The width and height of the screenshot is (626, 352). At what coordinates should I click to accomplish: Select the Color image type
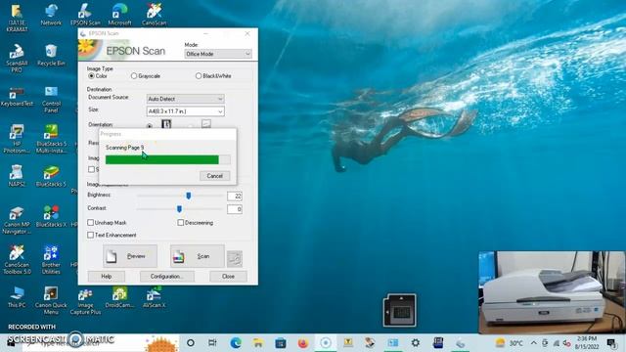(91, 76)
